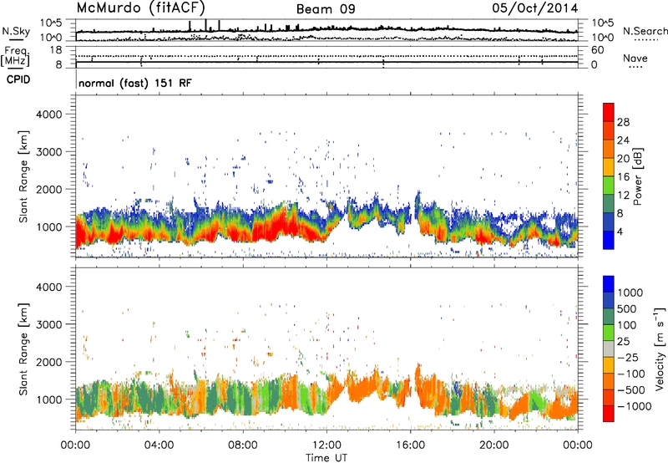Click the left 10^5 noise axis tick
The height and width of the screenshot is (463, 668).
(x=51, y=23)
